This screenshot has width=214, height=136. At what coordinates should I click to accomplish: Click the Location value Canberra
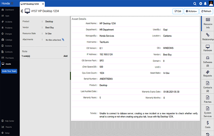tap(167, 36)
